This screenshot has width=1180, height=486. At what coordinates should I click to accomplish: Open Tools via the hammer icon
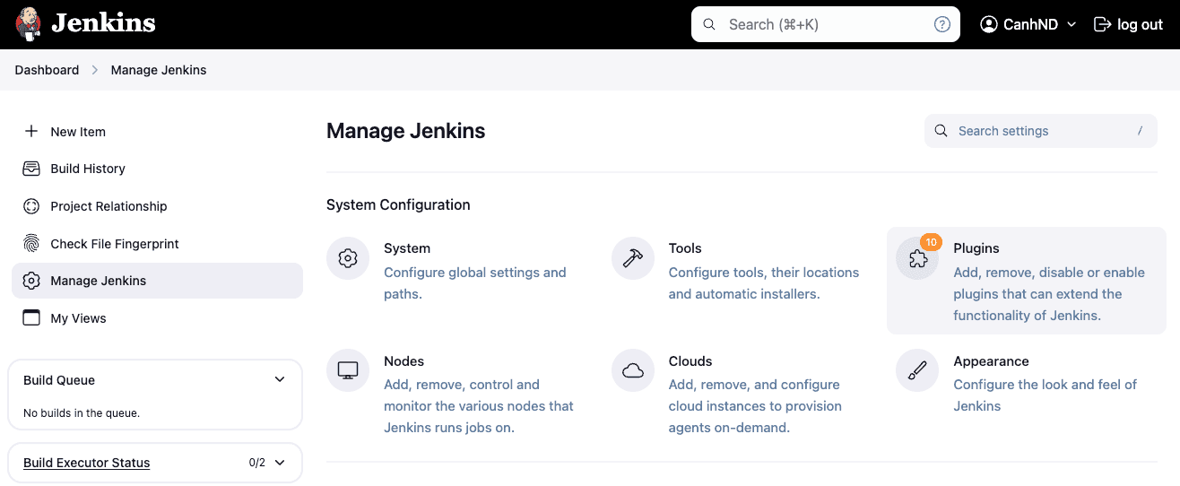633,259
